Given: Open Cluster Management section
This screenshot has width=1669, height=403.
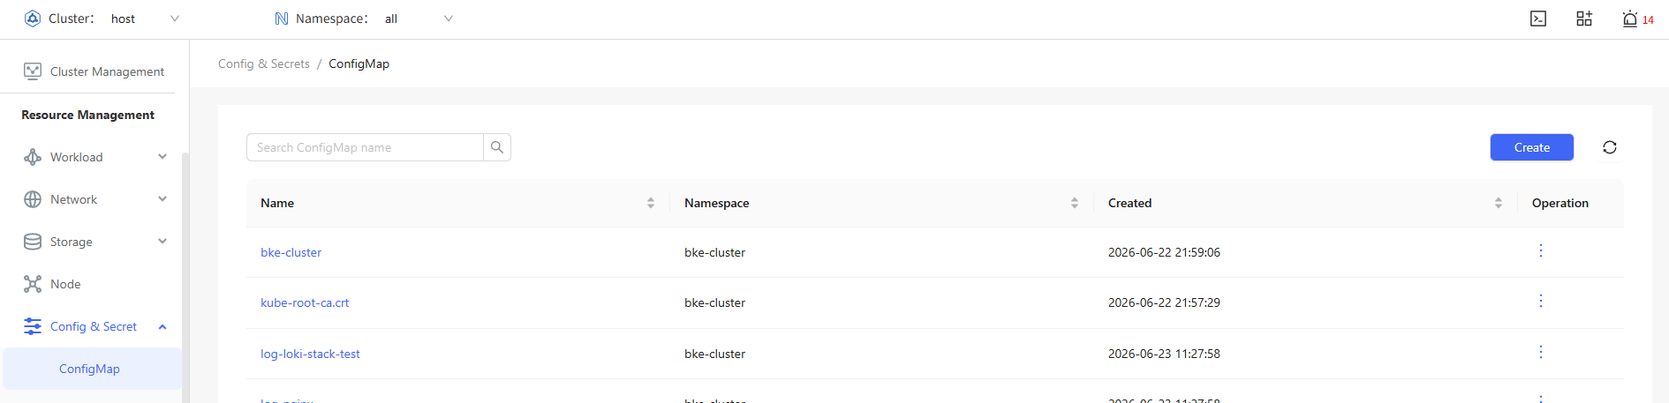Looking at the screenshot, I should click(x=94, y=71).
